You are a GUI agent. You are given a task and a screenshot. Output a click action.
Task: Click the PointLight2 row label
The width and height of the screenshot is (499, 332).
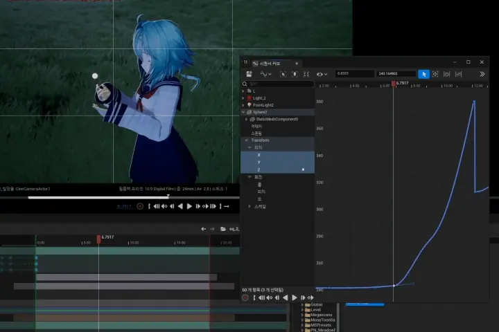(x=263, y=105)
